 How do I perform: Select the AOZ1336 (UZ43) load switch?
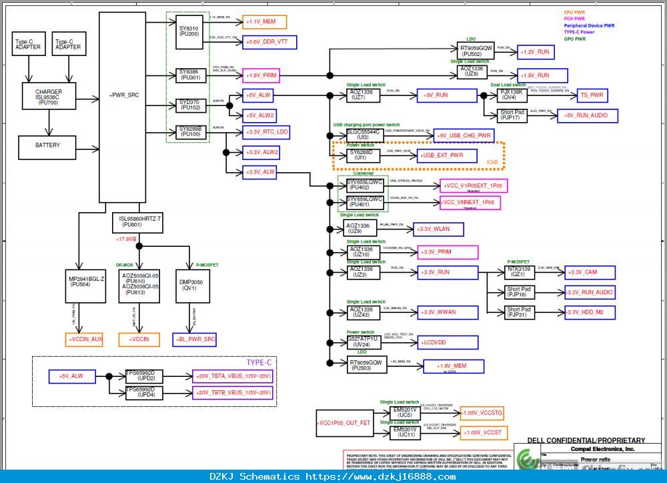tap(364, 312)
